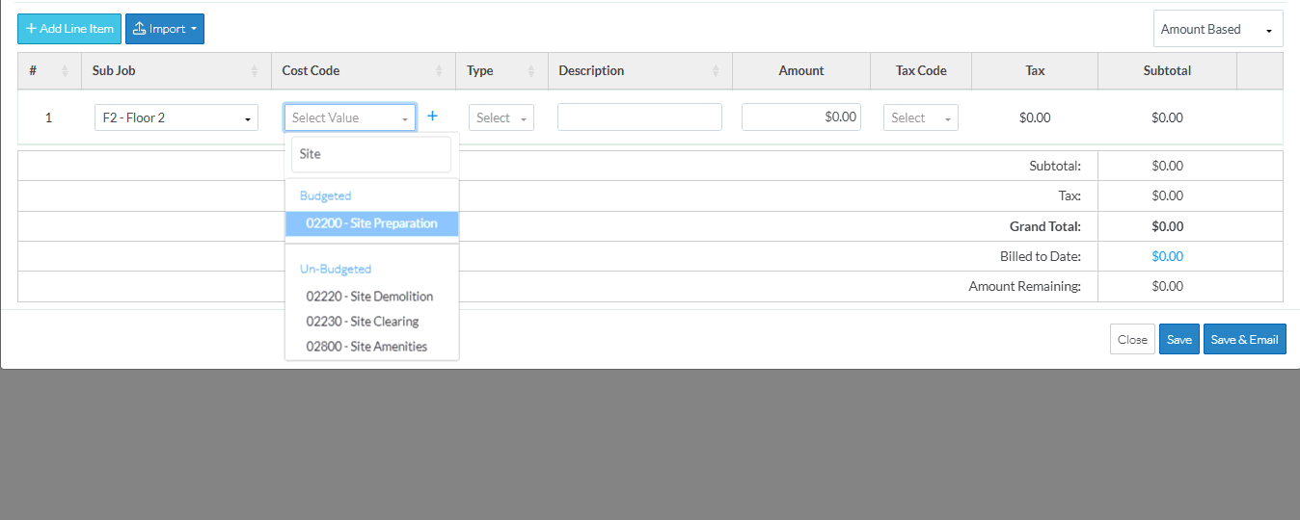Image resolution: width=1300 pixels, height=520 pixels.
Task: Click the Un-Budgeted group label
Action: point(336,269)
